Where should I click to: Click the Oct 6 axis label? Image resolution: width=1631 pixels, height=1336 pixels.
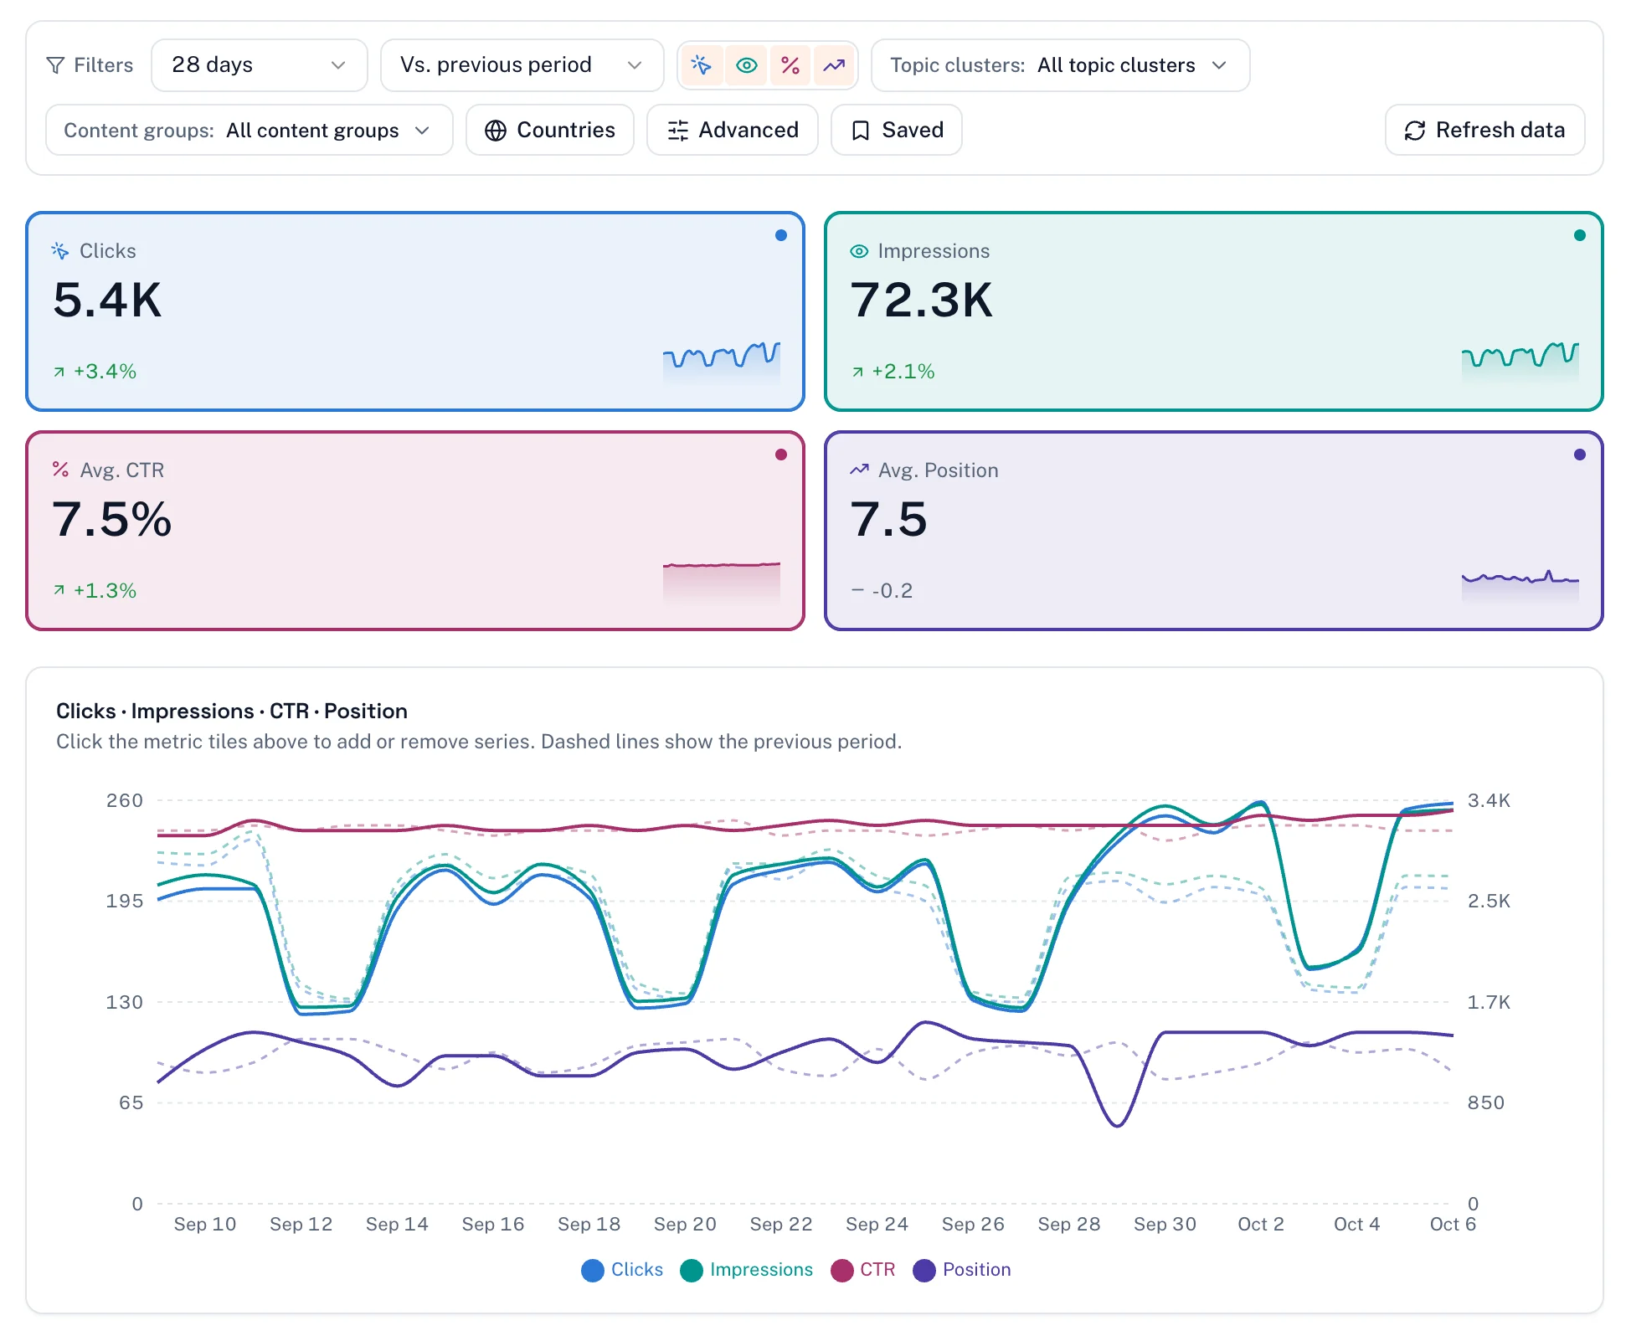1453,1224
